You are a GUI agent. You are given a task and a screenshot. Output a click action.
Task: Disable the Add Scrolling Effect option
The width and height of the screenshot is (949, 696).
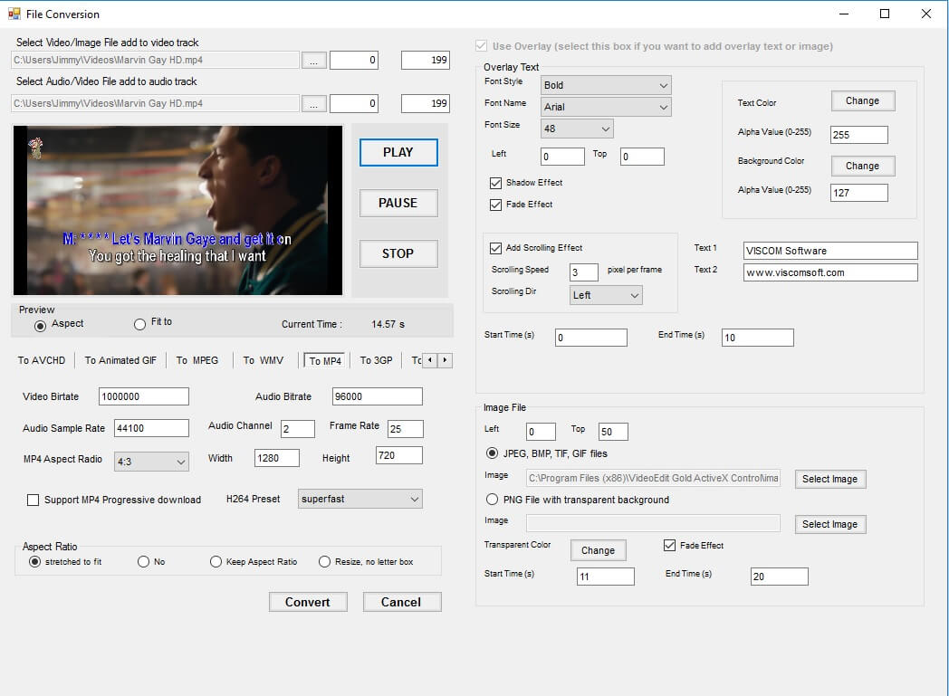495,247
